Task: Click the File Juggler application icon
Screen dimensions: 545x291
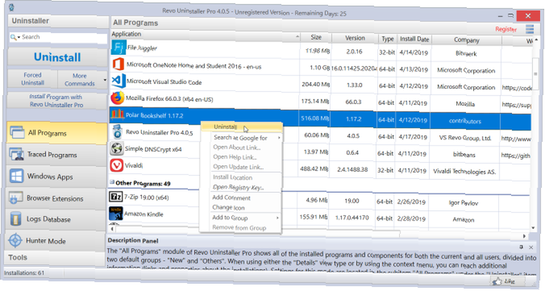Action: pos(118,47)
